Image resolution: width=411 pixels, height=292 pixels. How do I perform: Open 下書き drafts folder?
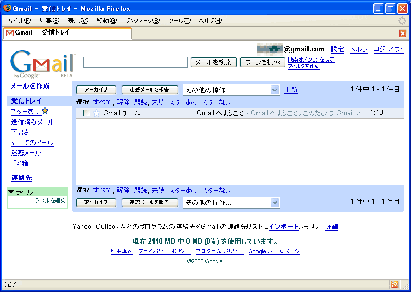[x=20, y=132]
